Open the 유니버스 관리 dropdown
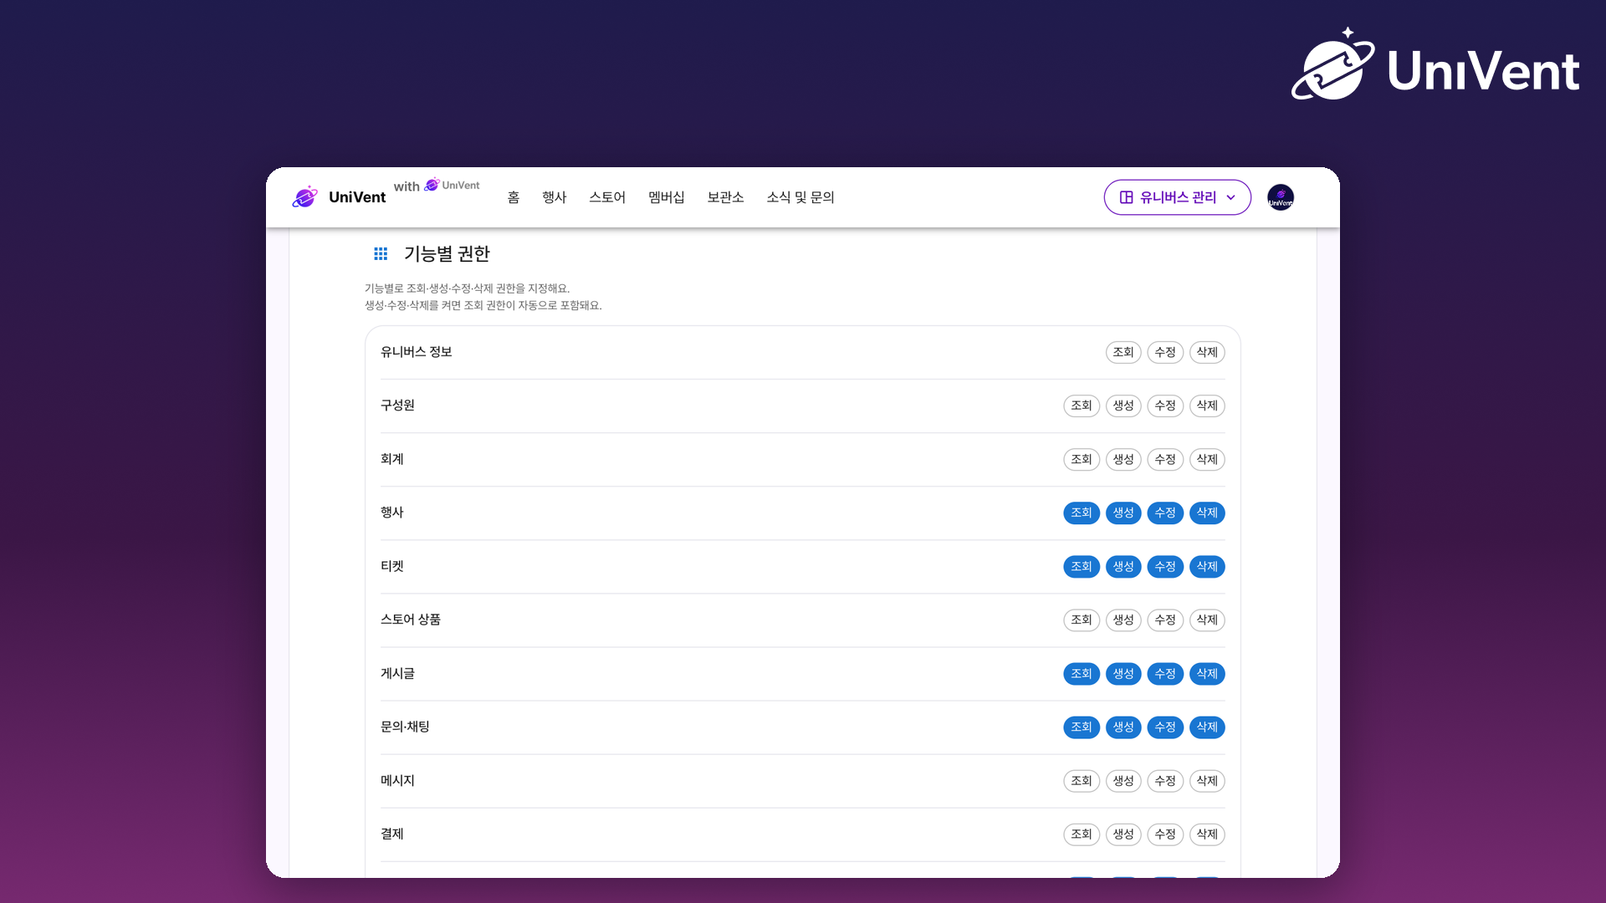The height and width of the screenshot is (903, 1606). pyautogui.click(x=1178, y=197)
